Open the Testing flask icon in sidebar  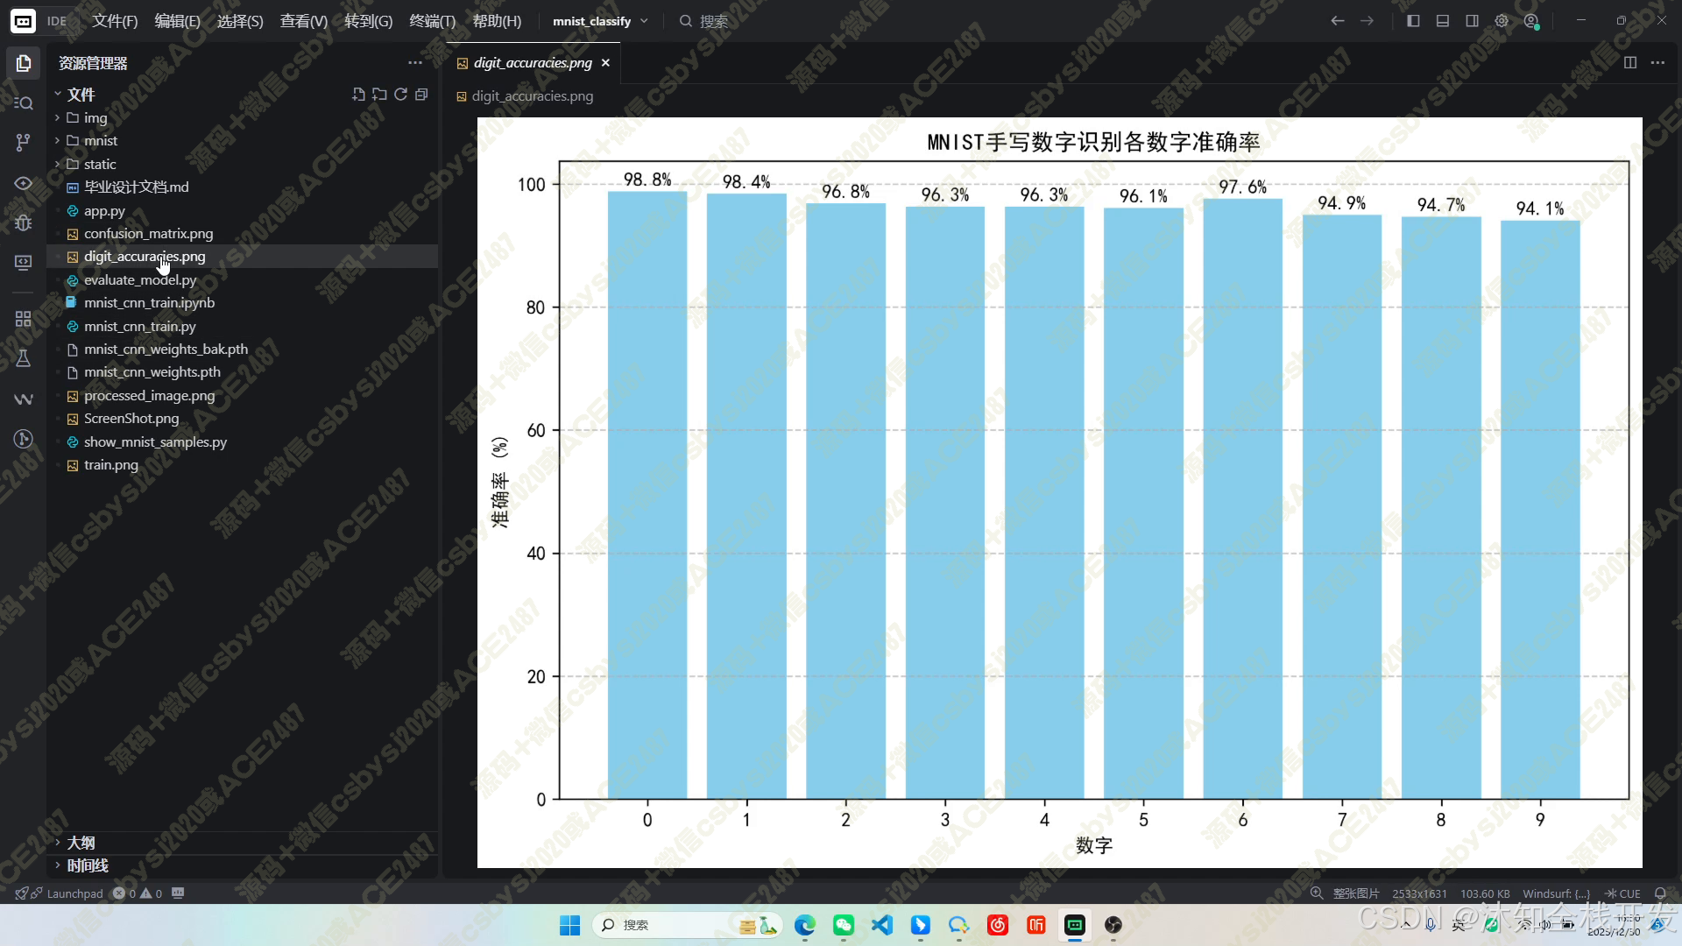[x=24, y=358]
